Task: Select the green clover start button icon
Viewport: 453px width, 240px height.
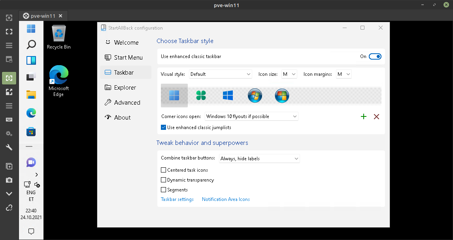Action: click(201, 95)
